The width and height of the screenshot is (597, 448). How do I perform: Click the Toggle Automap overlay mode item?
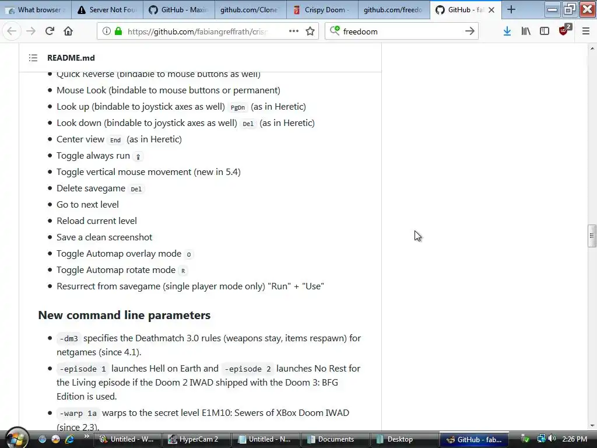(x=125, y=254)
